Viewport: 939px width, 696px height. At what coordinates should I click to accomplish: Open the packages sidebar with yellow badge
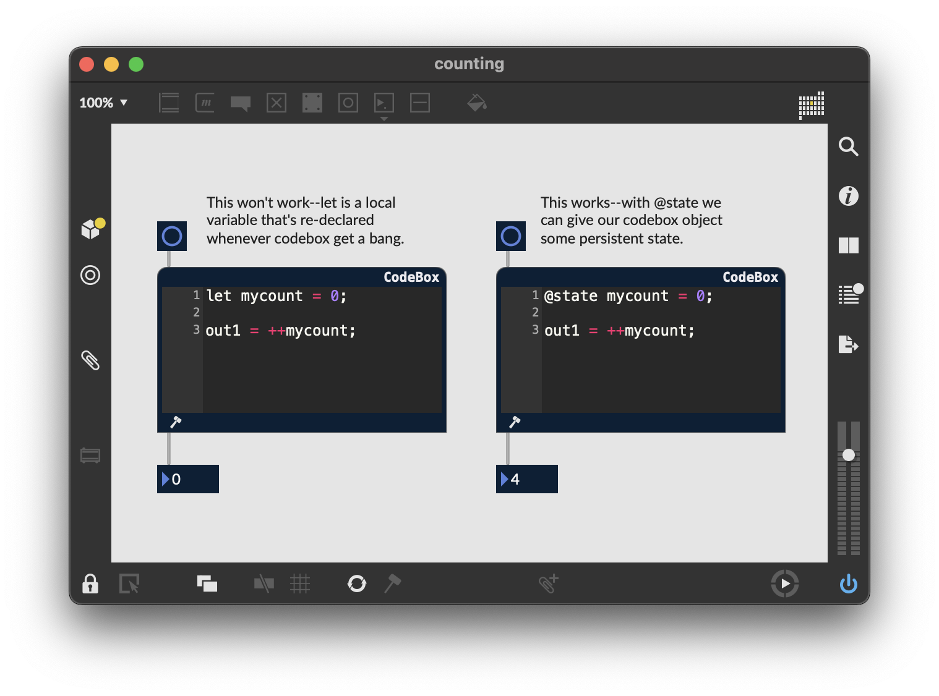click(92, 229)
